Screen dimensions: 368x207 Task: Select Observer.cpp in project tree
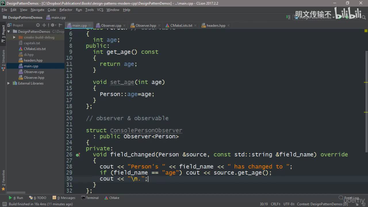[34, 72]
